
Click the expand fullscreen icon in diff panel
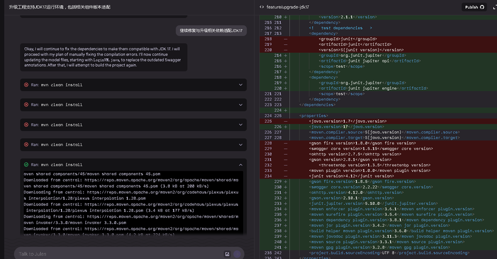(494, 7)
